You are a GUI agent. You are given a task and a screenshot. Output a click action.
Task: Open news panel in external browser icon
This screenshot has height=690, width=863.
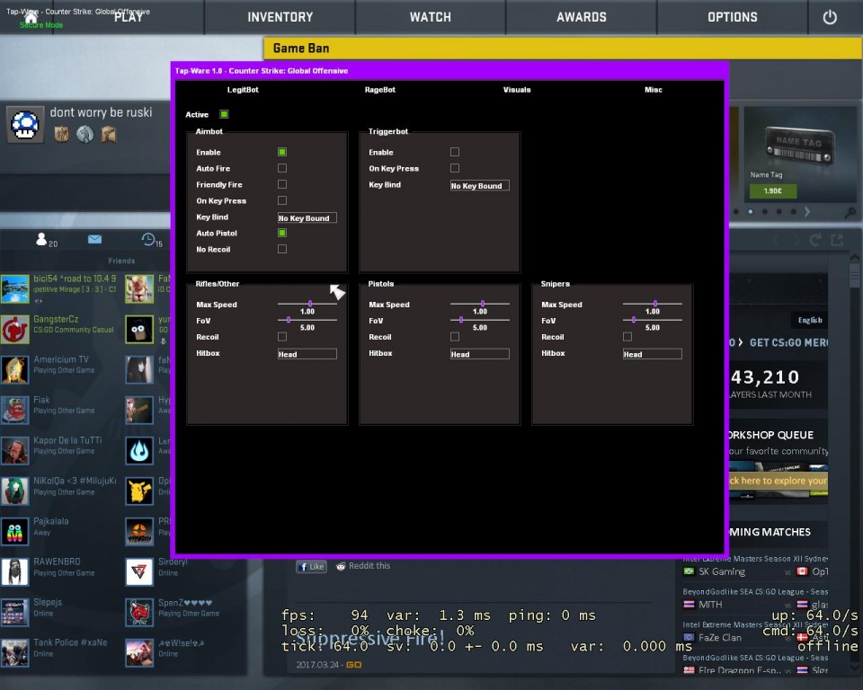837,239
